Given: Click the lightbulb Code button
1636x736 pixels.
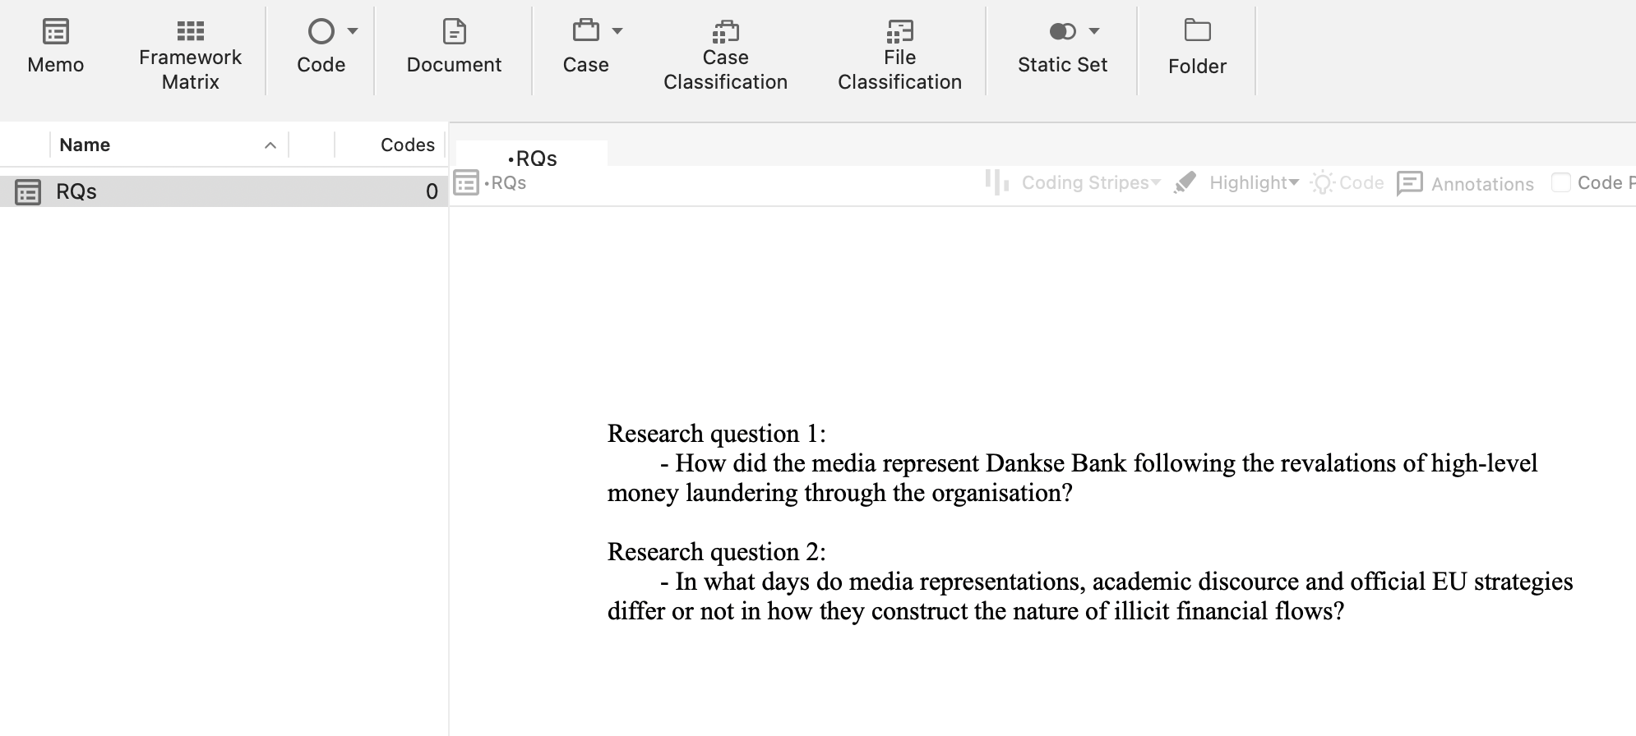Looking at the screenshot, I should (x=1347, y=182).
